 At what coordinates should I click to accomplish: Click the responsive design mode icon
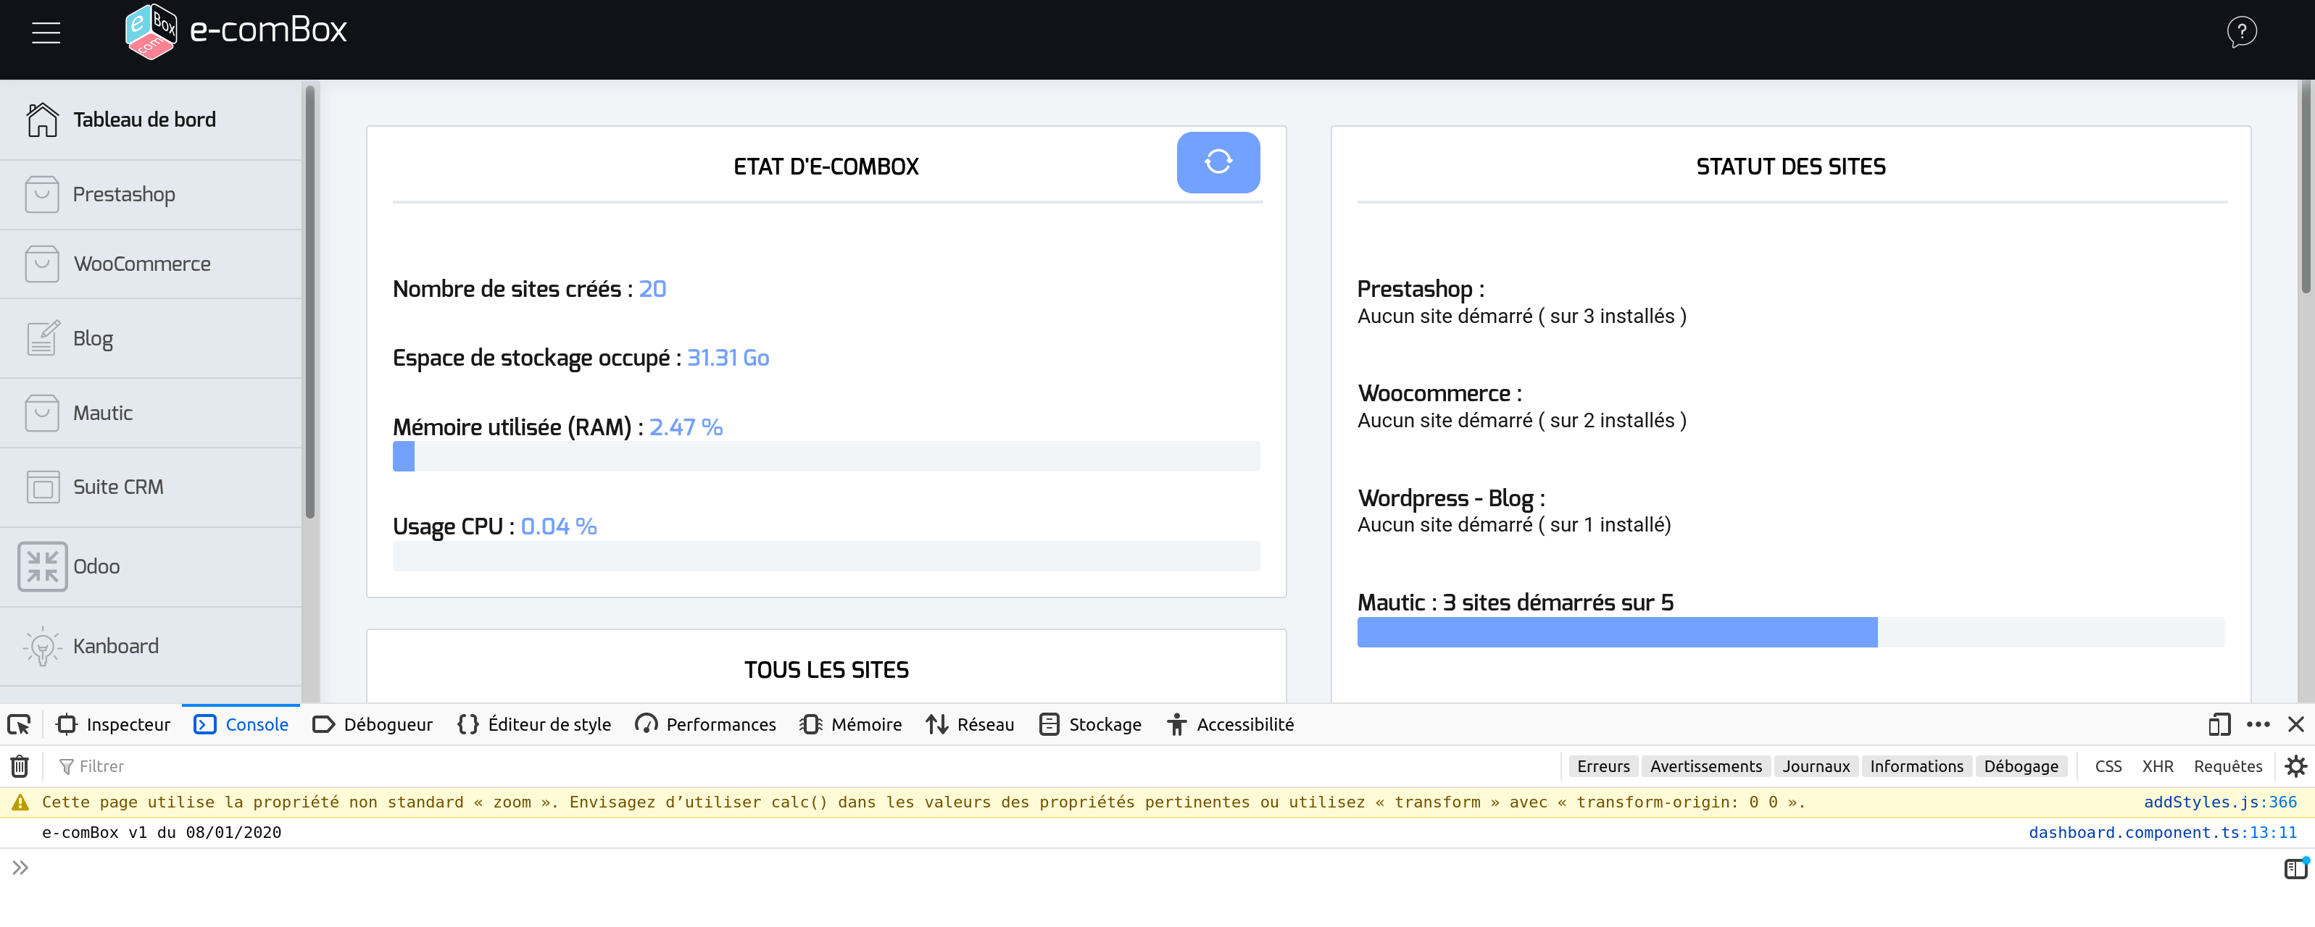coord(2219,724)
